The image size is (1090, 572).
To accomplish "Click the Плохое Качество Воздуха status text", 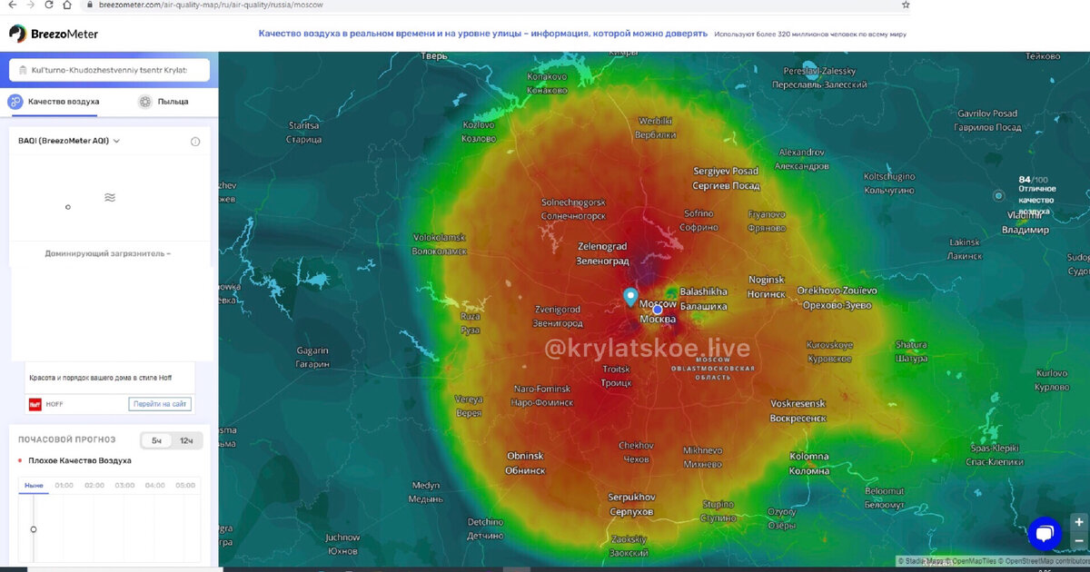I will tap(80, 461).
